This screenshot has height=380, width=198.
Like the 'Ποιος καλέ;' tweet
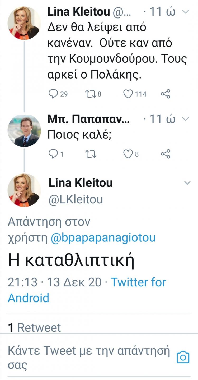pyautogui.click(x=128, y=154)
